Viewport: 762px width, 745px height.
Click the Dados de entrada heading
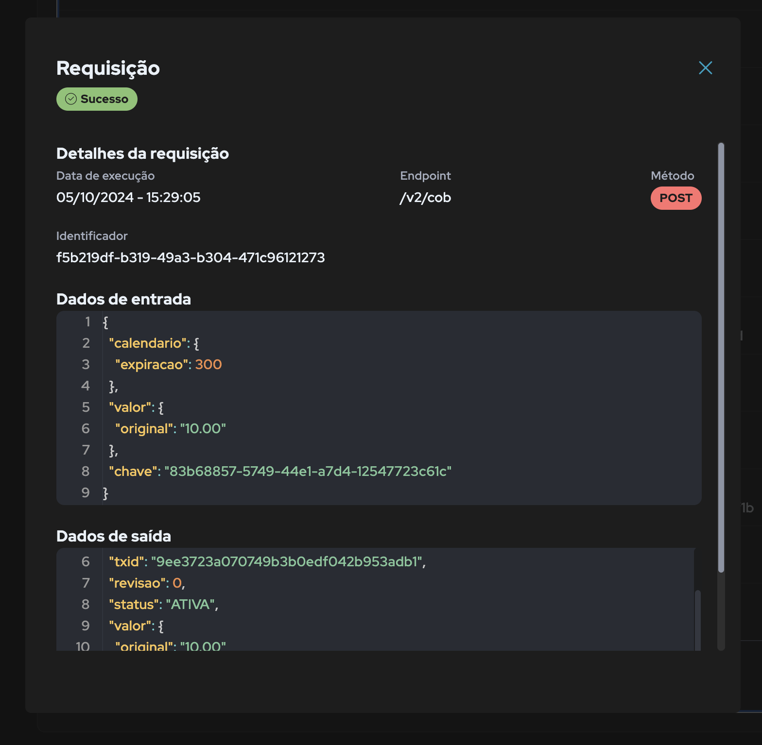coord(123,299)
